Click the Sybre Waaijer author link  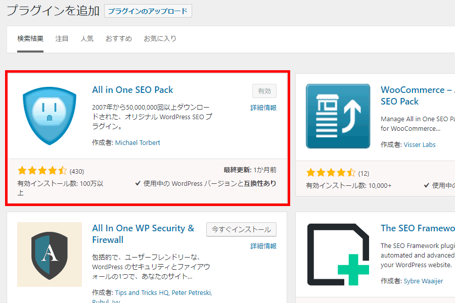tap(423, 281)
